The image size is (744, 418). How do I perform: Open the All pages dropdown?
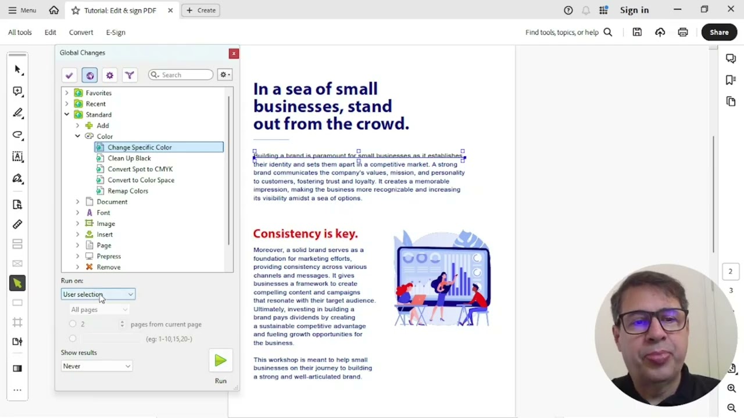coord(99,310)
